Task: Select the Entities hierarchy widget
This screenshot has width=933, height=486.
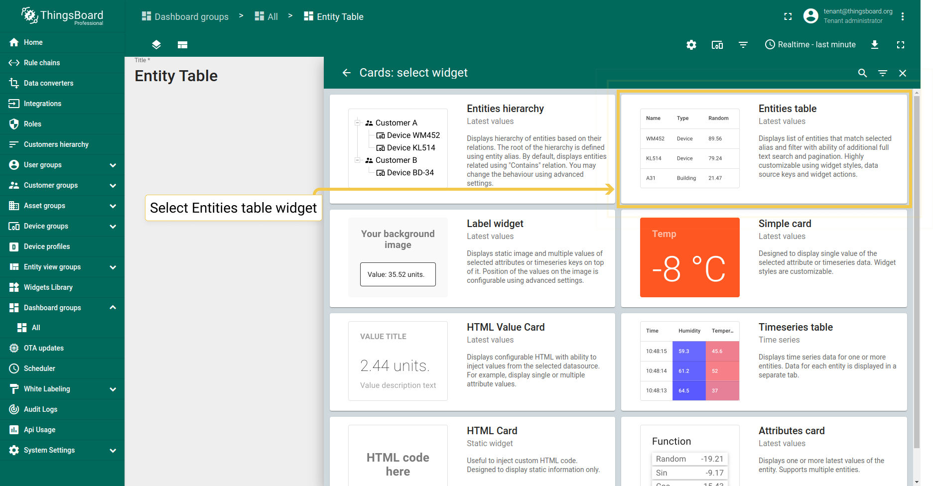Action: (472, 149)
